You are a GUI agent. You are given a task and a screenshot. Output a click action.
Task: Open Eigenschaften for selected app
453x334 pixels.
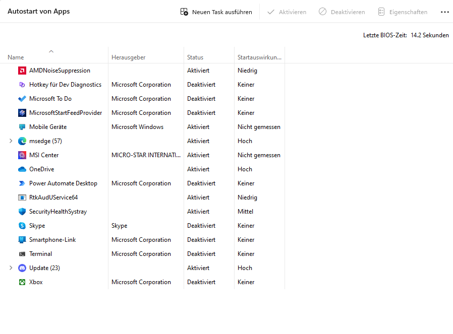point(403,12)
